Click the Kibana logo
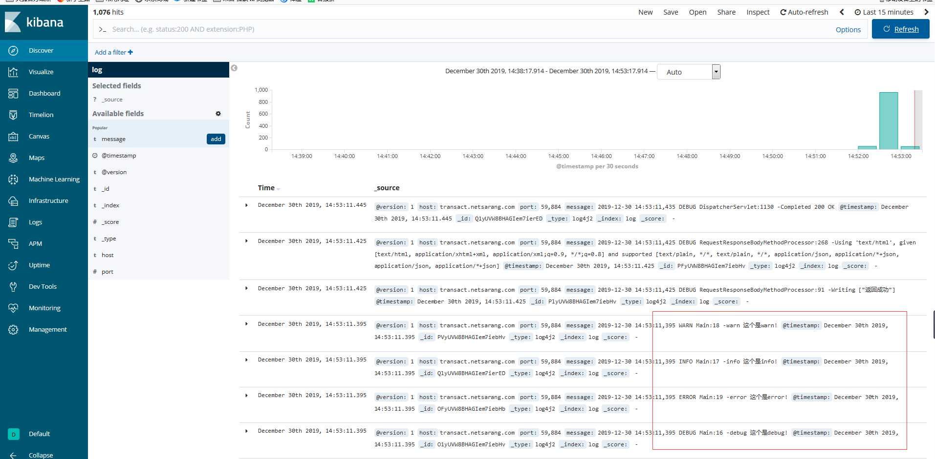Viewport: 935px width, 459px height. tap(34, 22)
